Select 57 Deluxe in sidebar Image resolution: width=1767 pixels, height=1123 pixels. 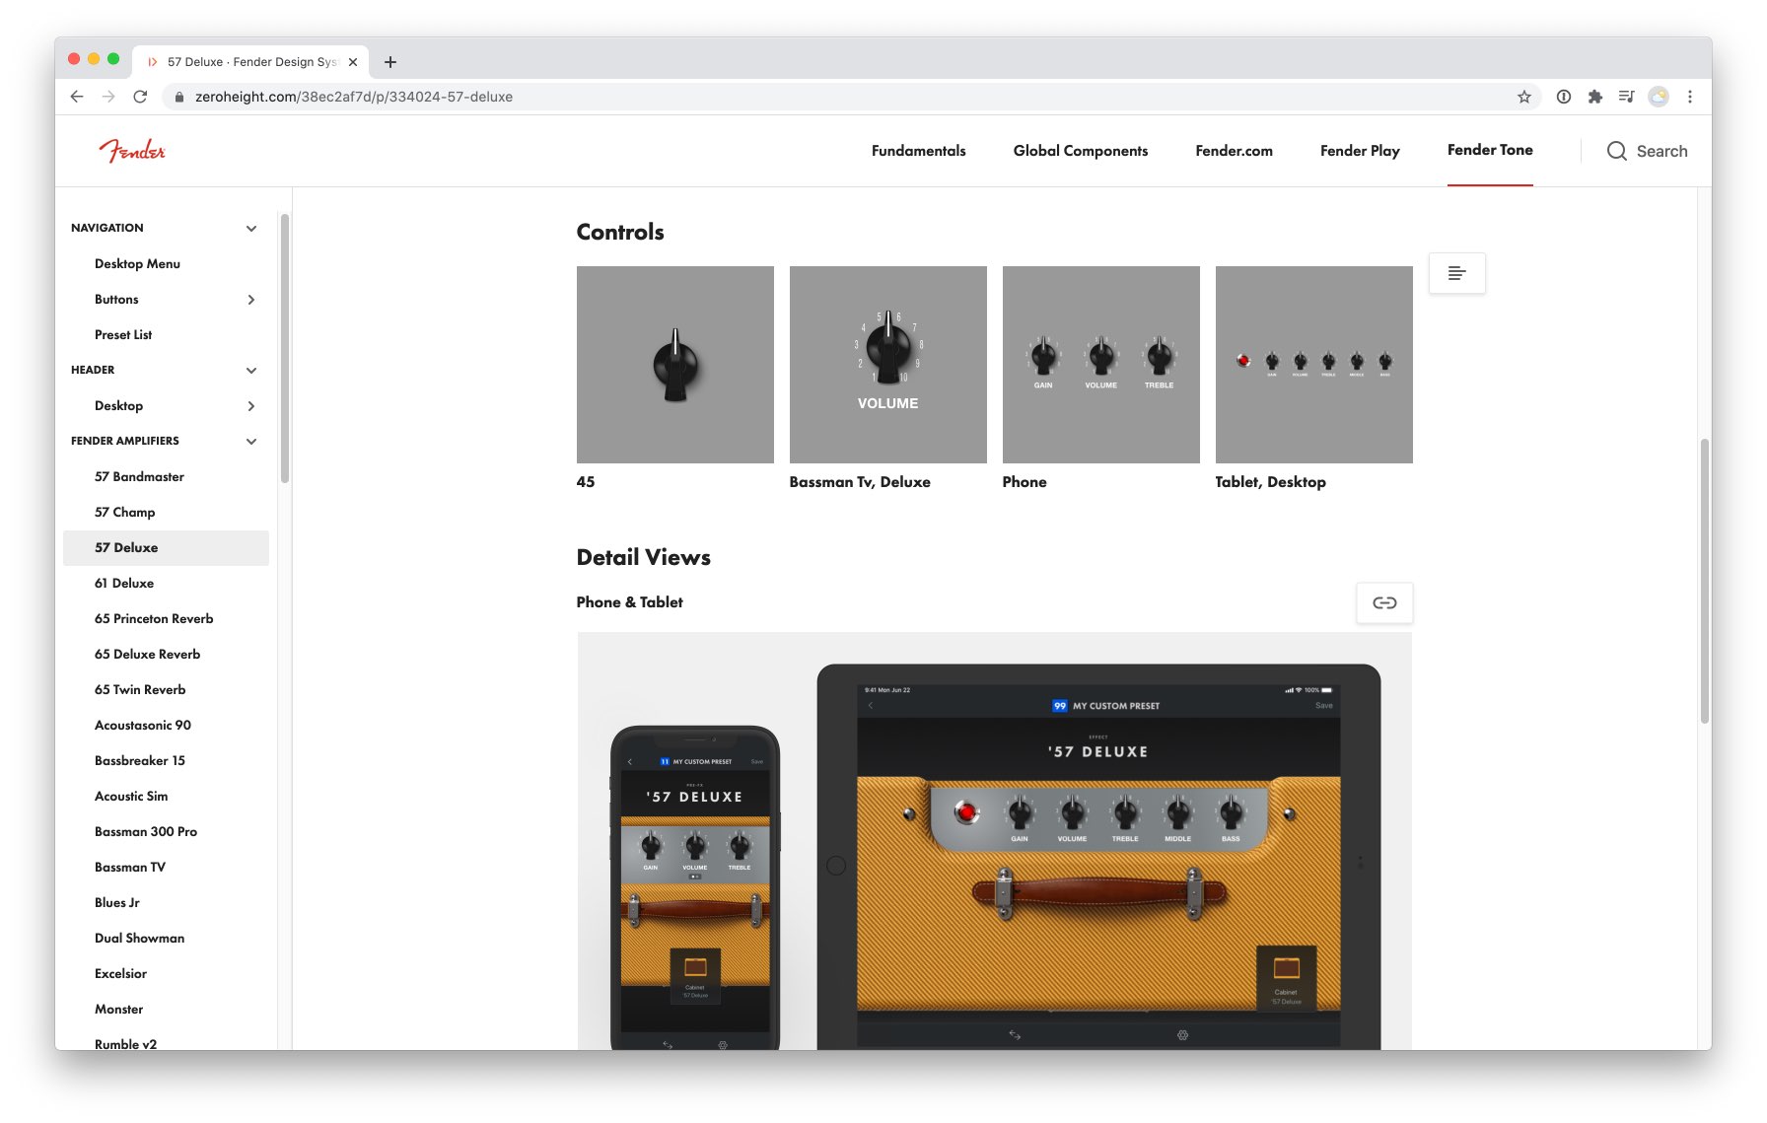166,547
